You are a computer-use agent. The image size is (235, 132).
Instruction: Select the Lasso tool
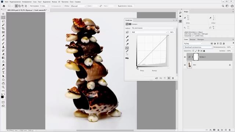tap(3, 21)
